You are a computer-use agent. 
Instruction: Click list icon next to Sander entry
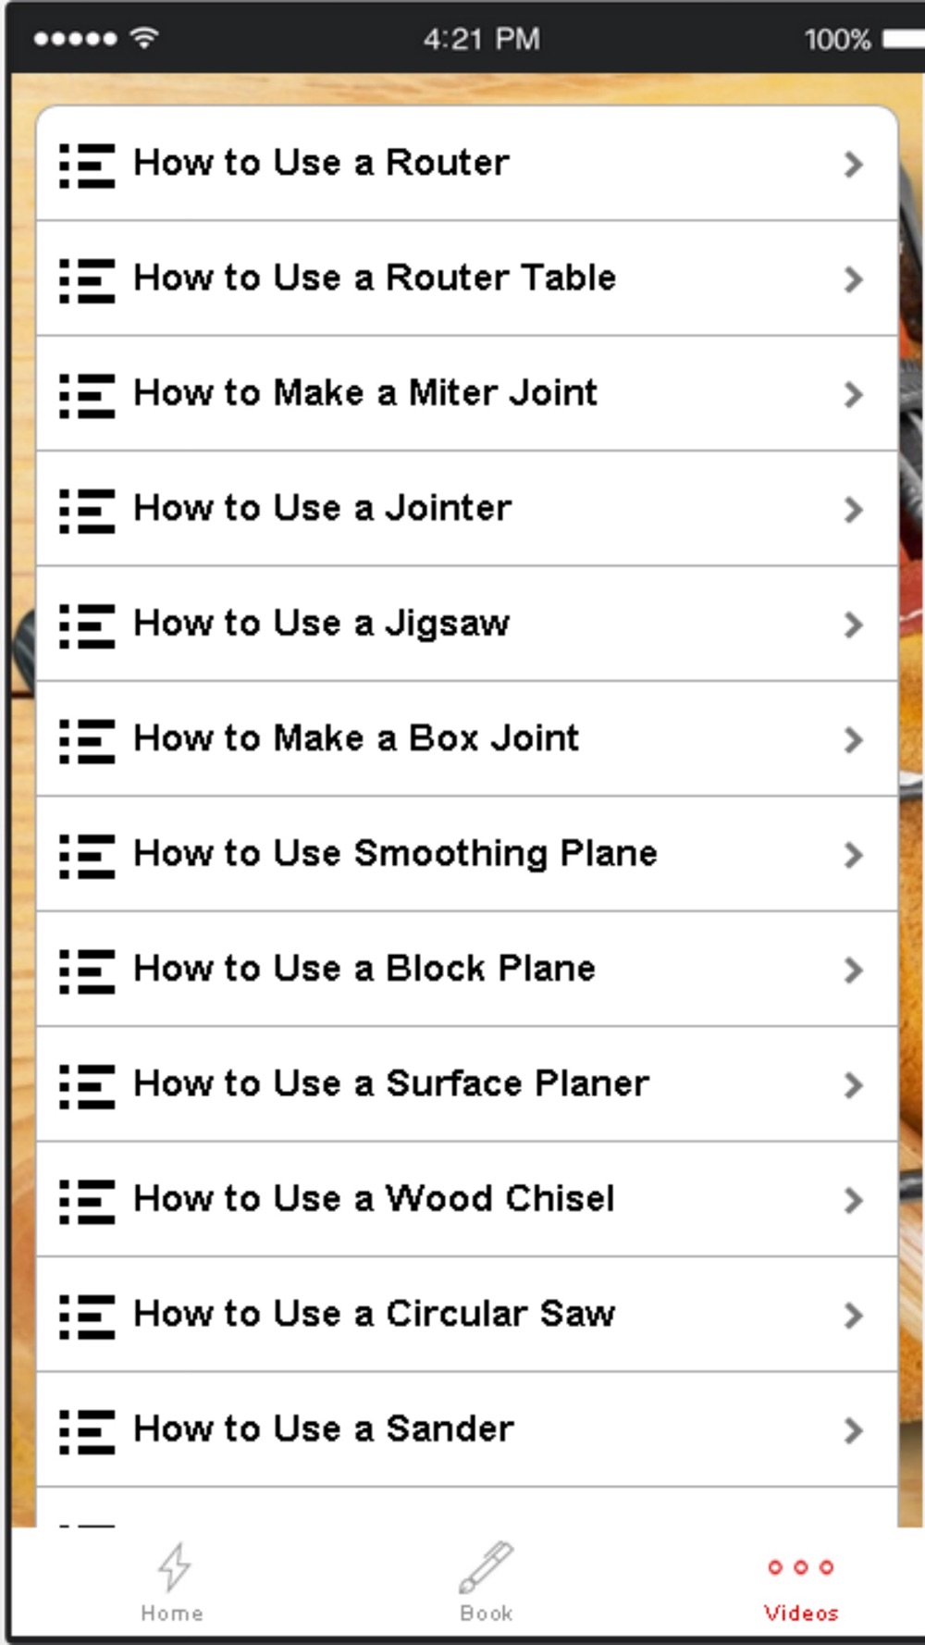coord(87,1431)
